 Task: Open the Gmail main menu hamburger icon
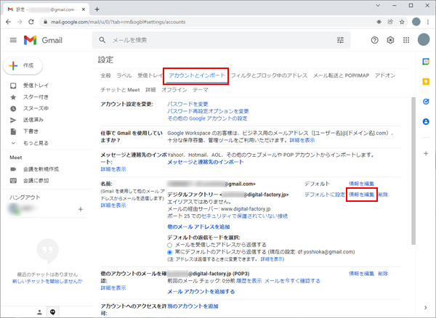(x=12, y=40)
